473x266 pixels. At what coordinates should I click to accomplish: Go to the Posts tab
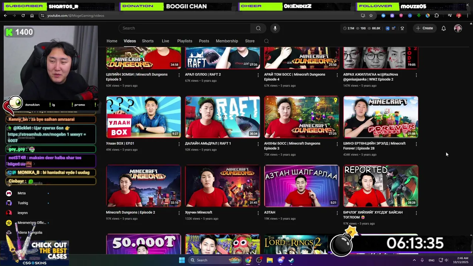pos(204,41)
